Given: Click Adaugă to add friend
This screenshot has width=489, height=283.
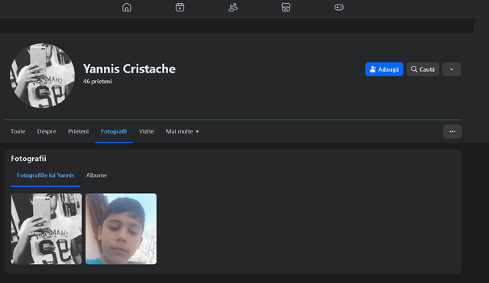Looking at the screenshot, I should pos(384,69).
